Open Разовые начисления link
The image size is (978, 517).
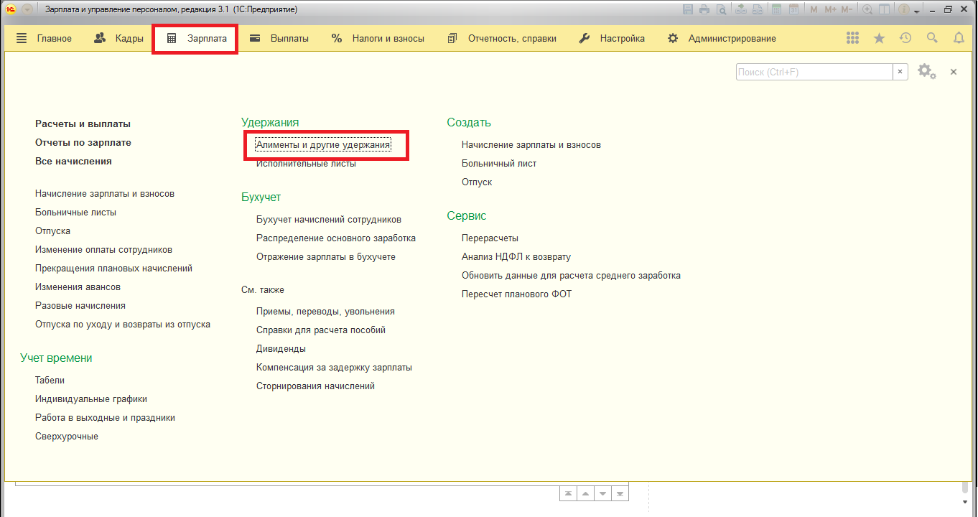[80, 305]
